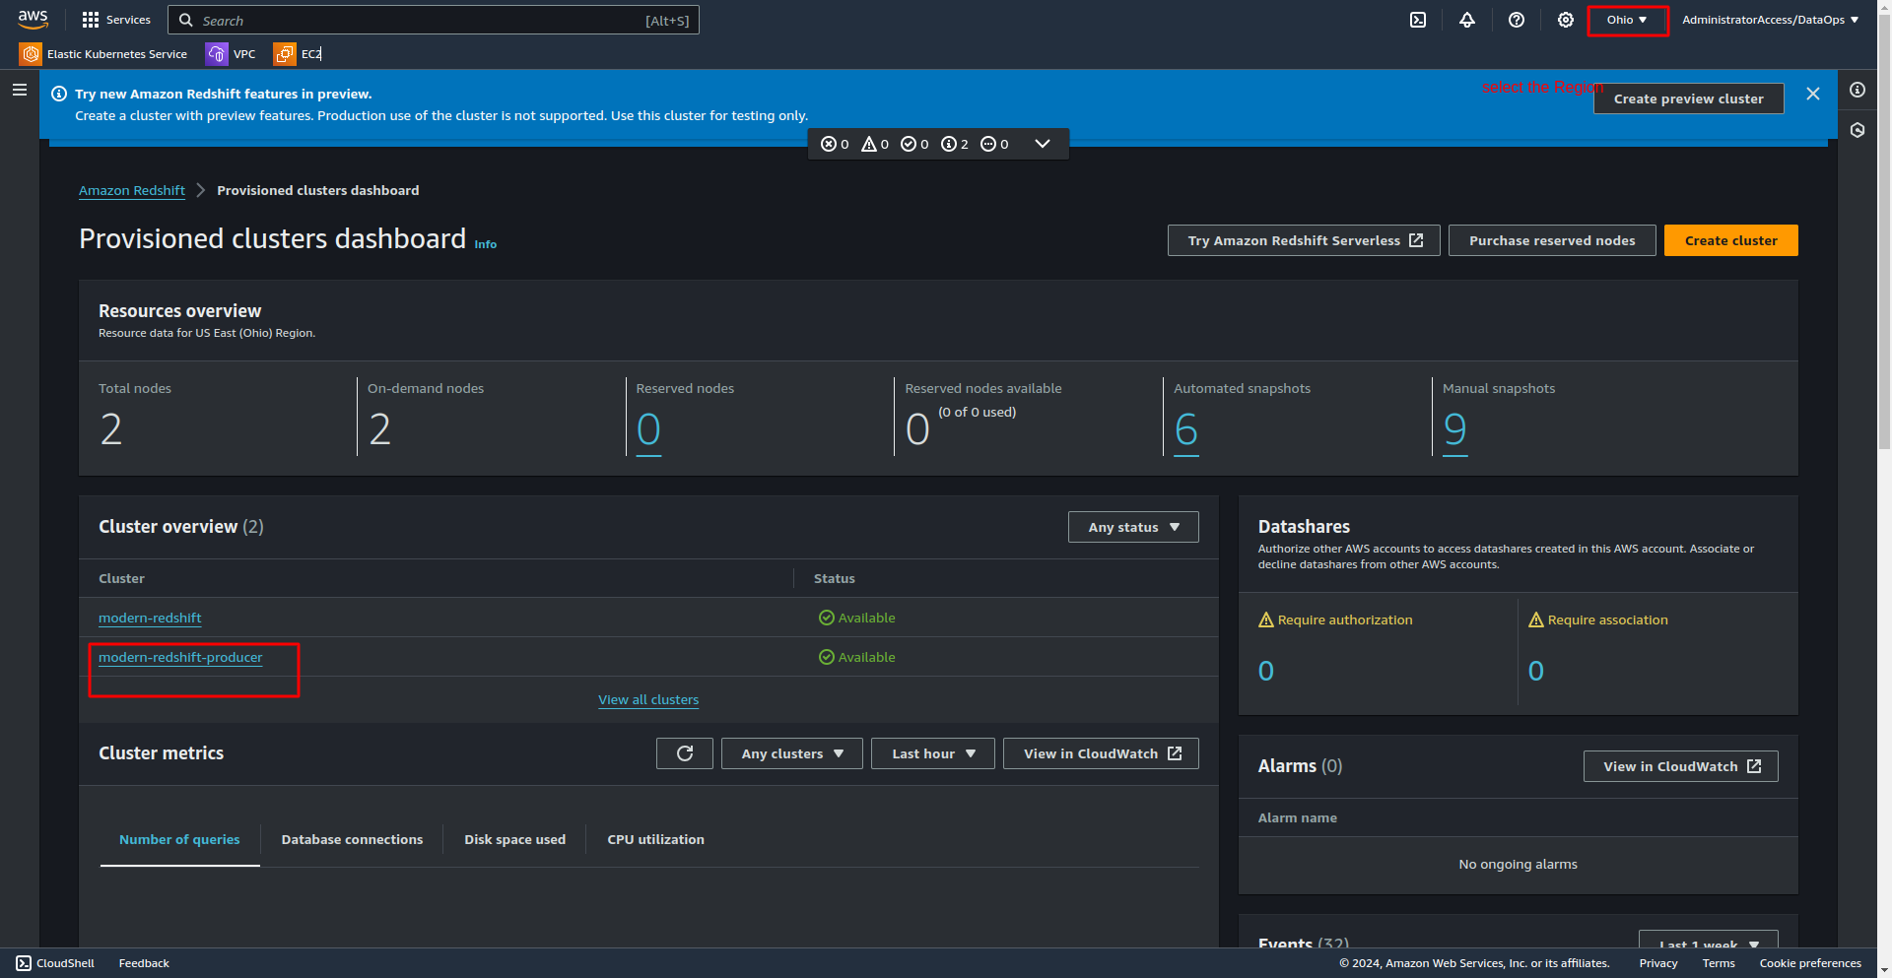The width and height of the screenshot is (1892, 978).
Task: Open the notifications bell
Action: tap(1467, 20)
